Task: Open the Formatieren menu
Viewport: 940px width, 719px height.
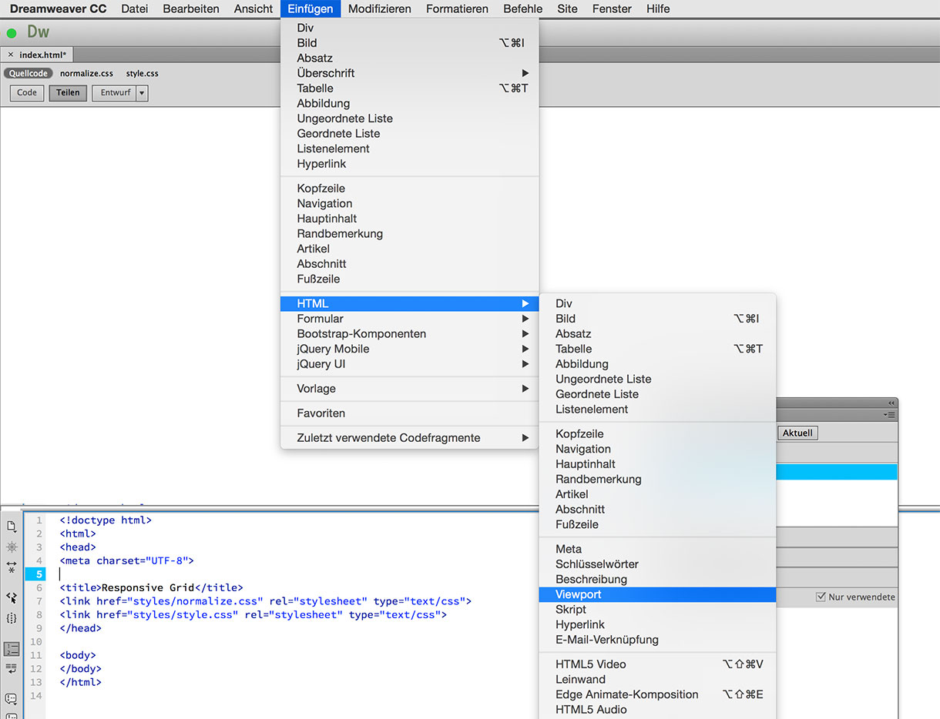Action: tap(457, 9)
